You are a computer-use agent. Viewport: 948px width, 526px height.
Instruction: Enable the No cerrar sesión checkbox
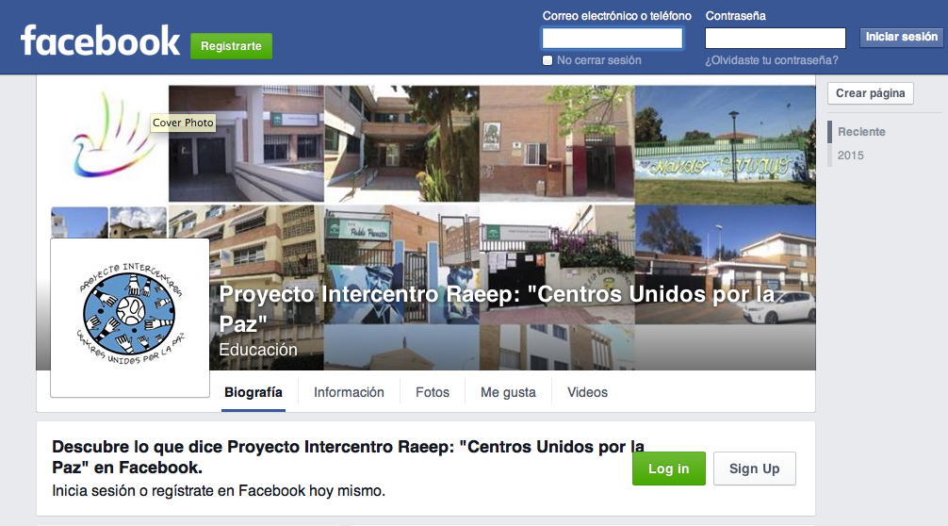pyautogui.click(x=548, y=60)
